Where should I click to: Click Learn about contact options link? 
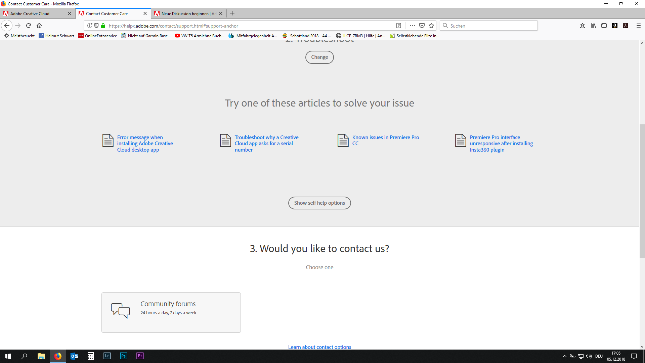click(319, 347)
